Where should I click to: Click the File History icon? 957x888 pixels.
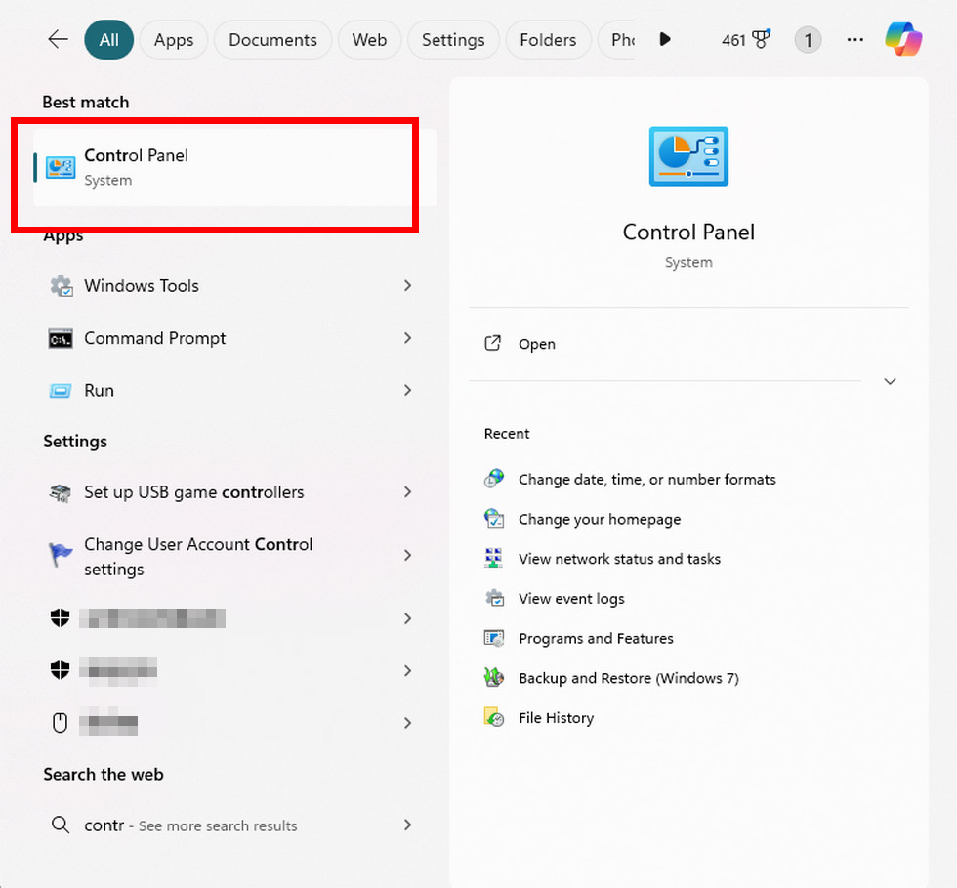[495, 718]
